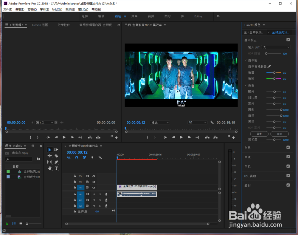Open Lumetri Scopes tab
The height and width of the screenshot is (235, 298).
pos(40,25)
